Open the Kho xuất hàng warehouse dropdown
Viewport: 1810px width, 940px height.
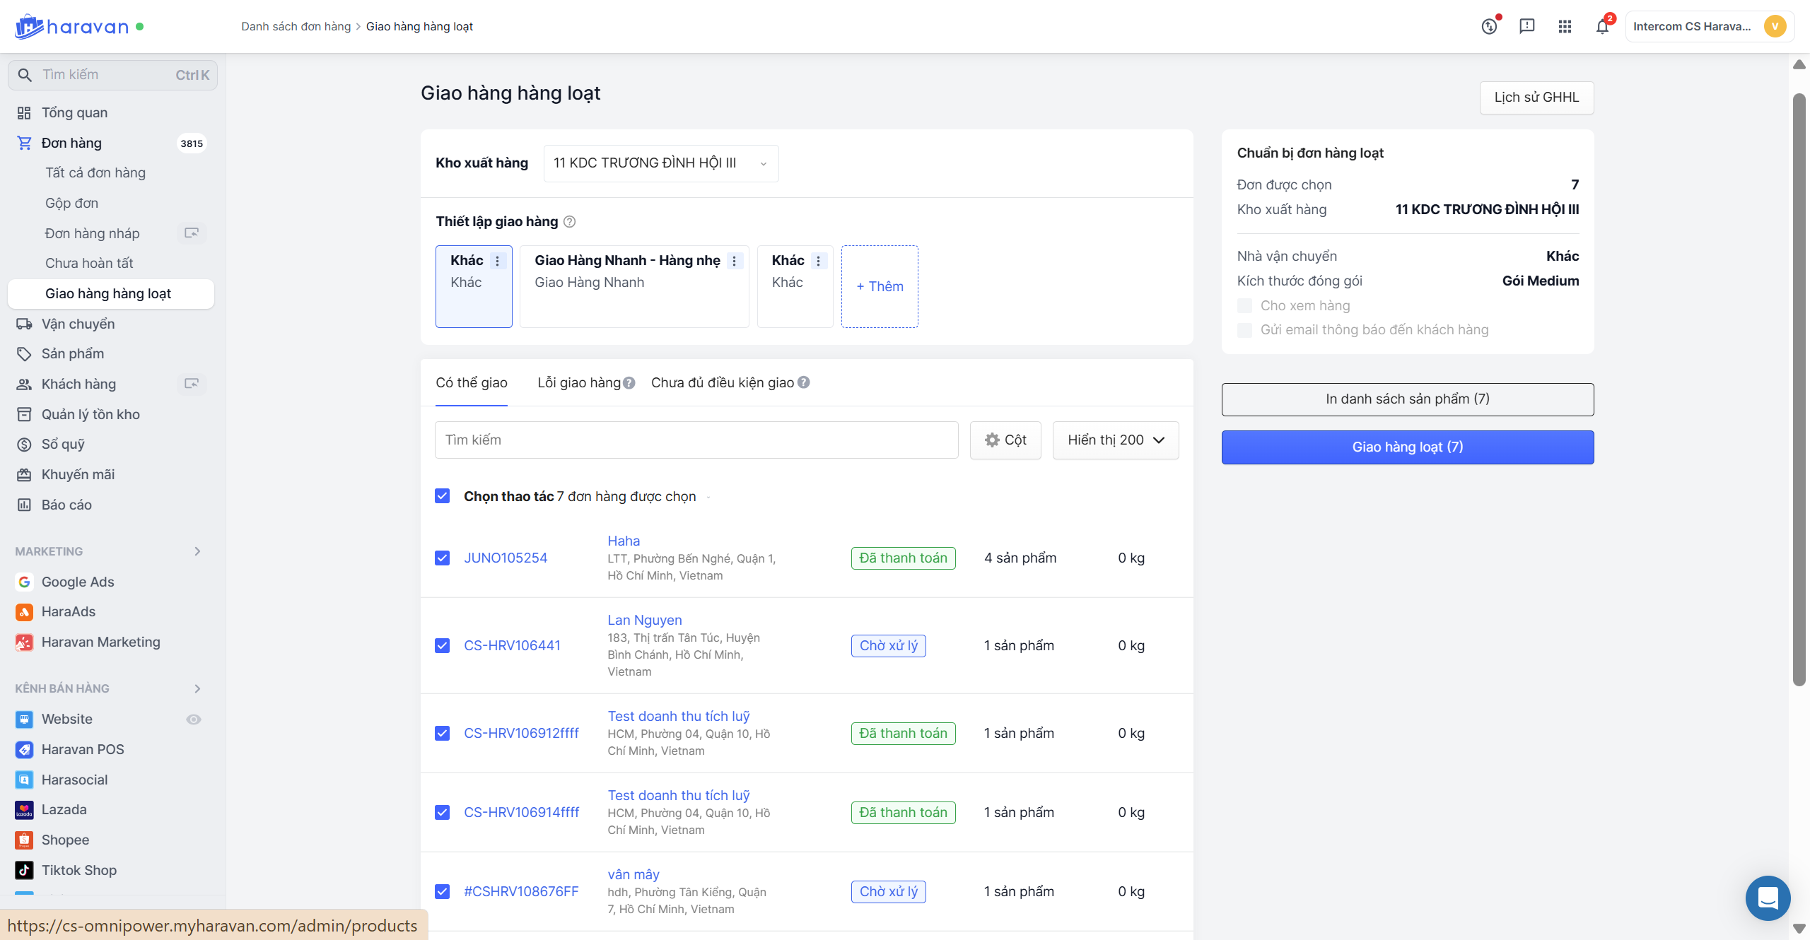click(x=660, y=163)
